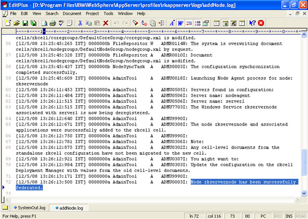Click the Redo arrow icon
308x219 pixels.
coord(125,23)
